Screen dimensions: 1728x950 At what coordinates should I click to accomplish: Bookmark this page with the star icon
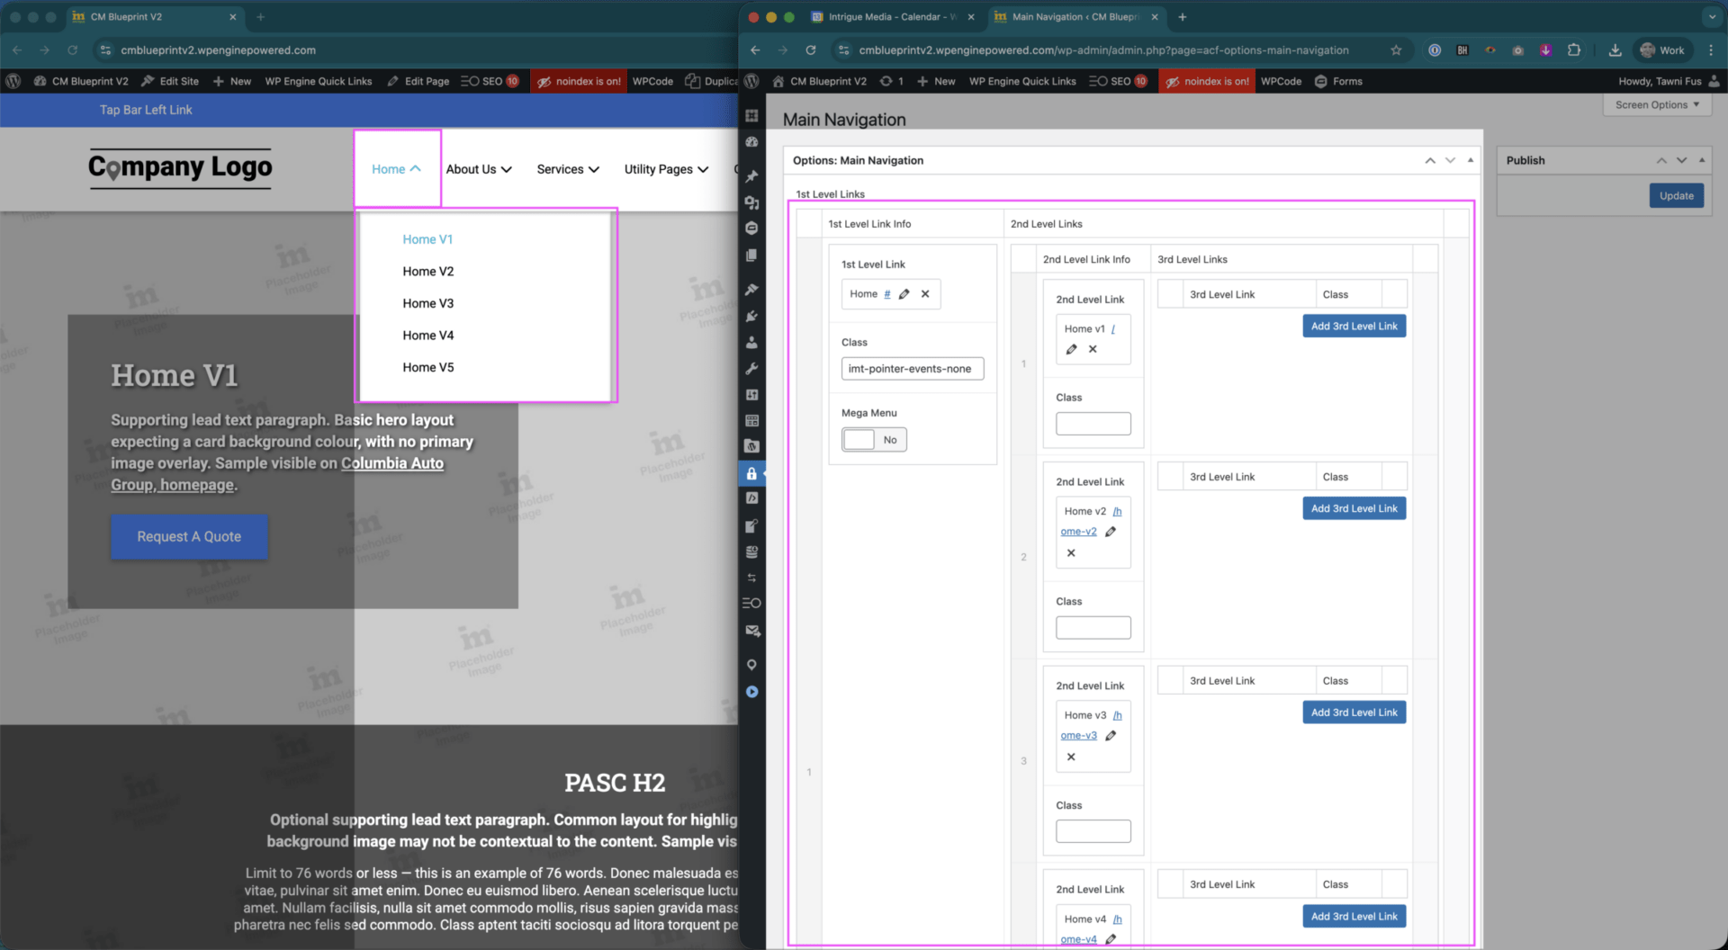pyautogui.click(x=1396, y=50)
